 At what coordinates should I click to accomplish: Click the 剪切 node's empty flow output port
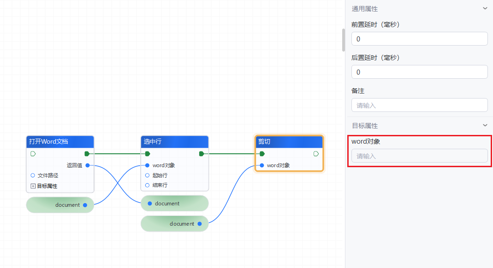(316, 154)
